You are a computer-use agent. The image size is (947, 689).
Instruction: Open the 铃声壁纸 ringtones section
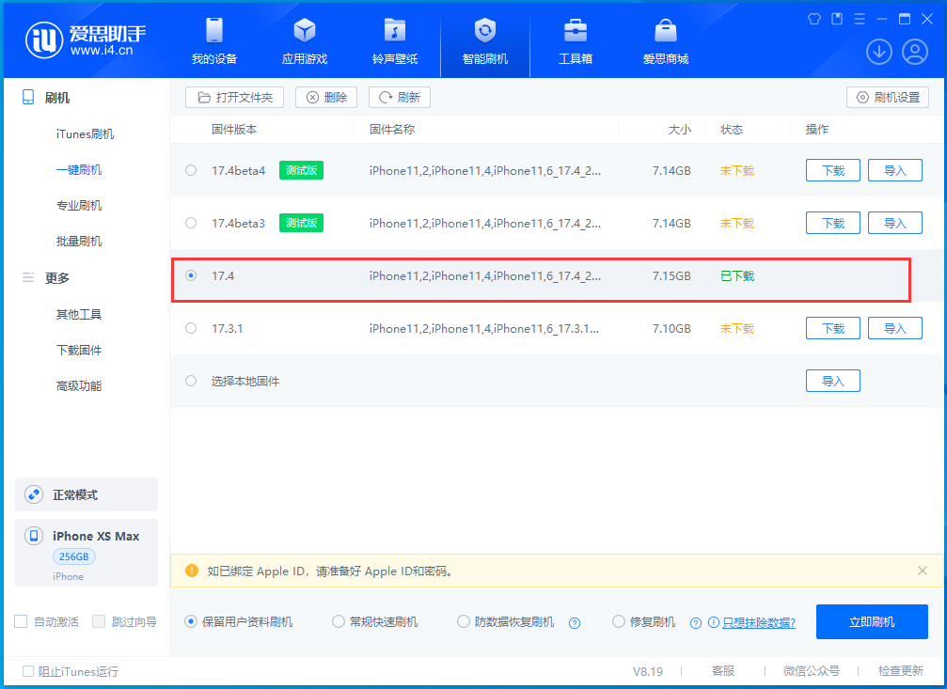coord(394,39)
